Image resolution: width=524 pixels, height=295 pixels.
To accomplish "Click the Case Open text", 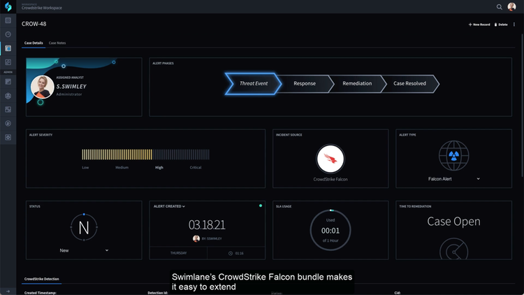I will coord(453,222).
